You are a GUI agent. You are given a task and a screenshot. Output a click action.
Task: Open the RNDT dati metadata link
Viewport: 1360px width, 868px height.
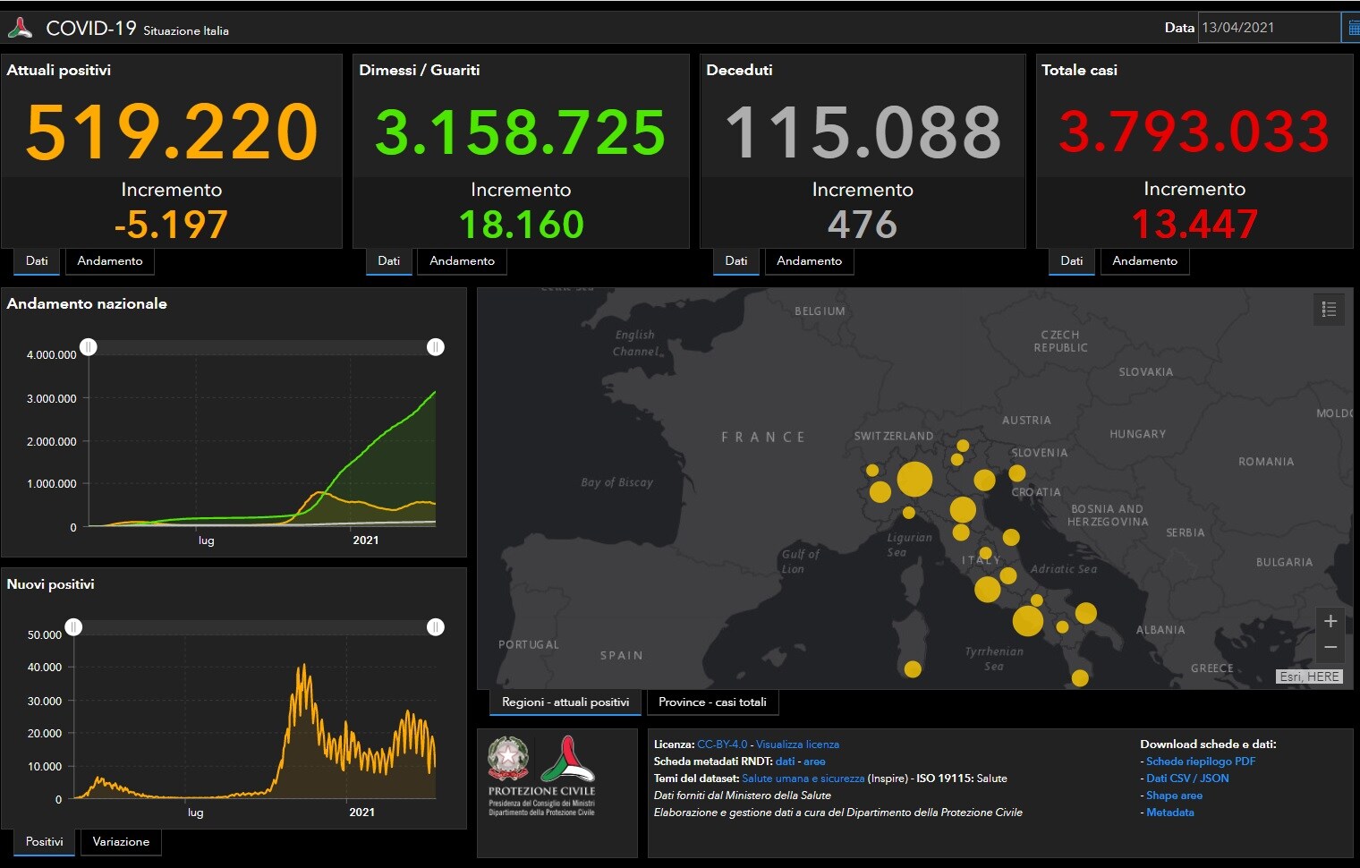point(785,762)
